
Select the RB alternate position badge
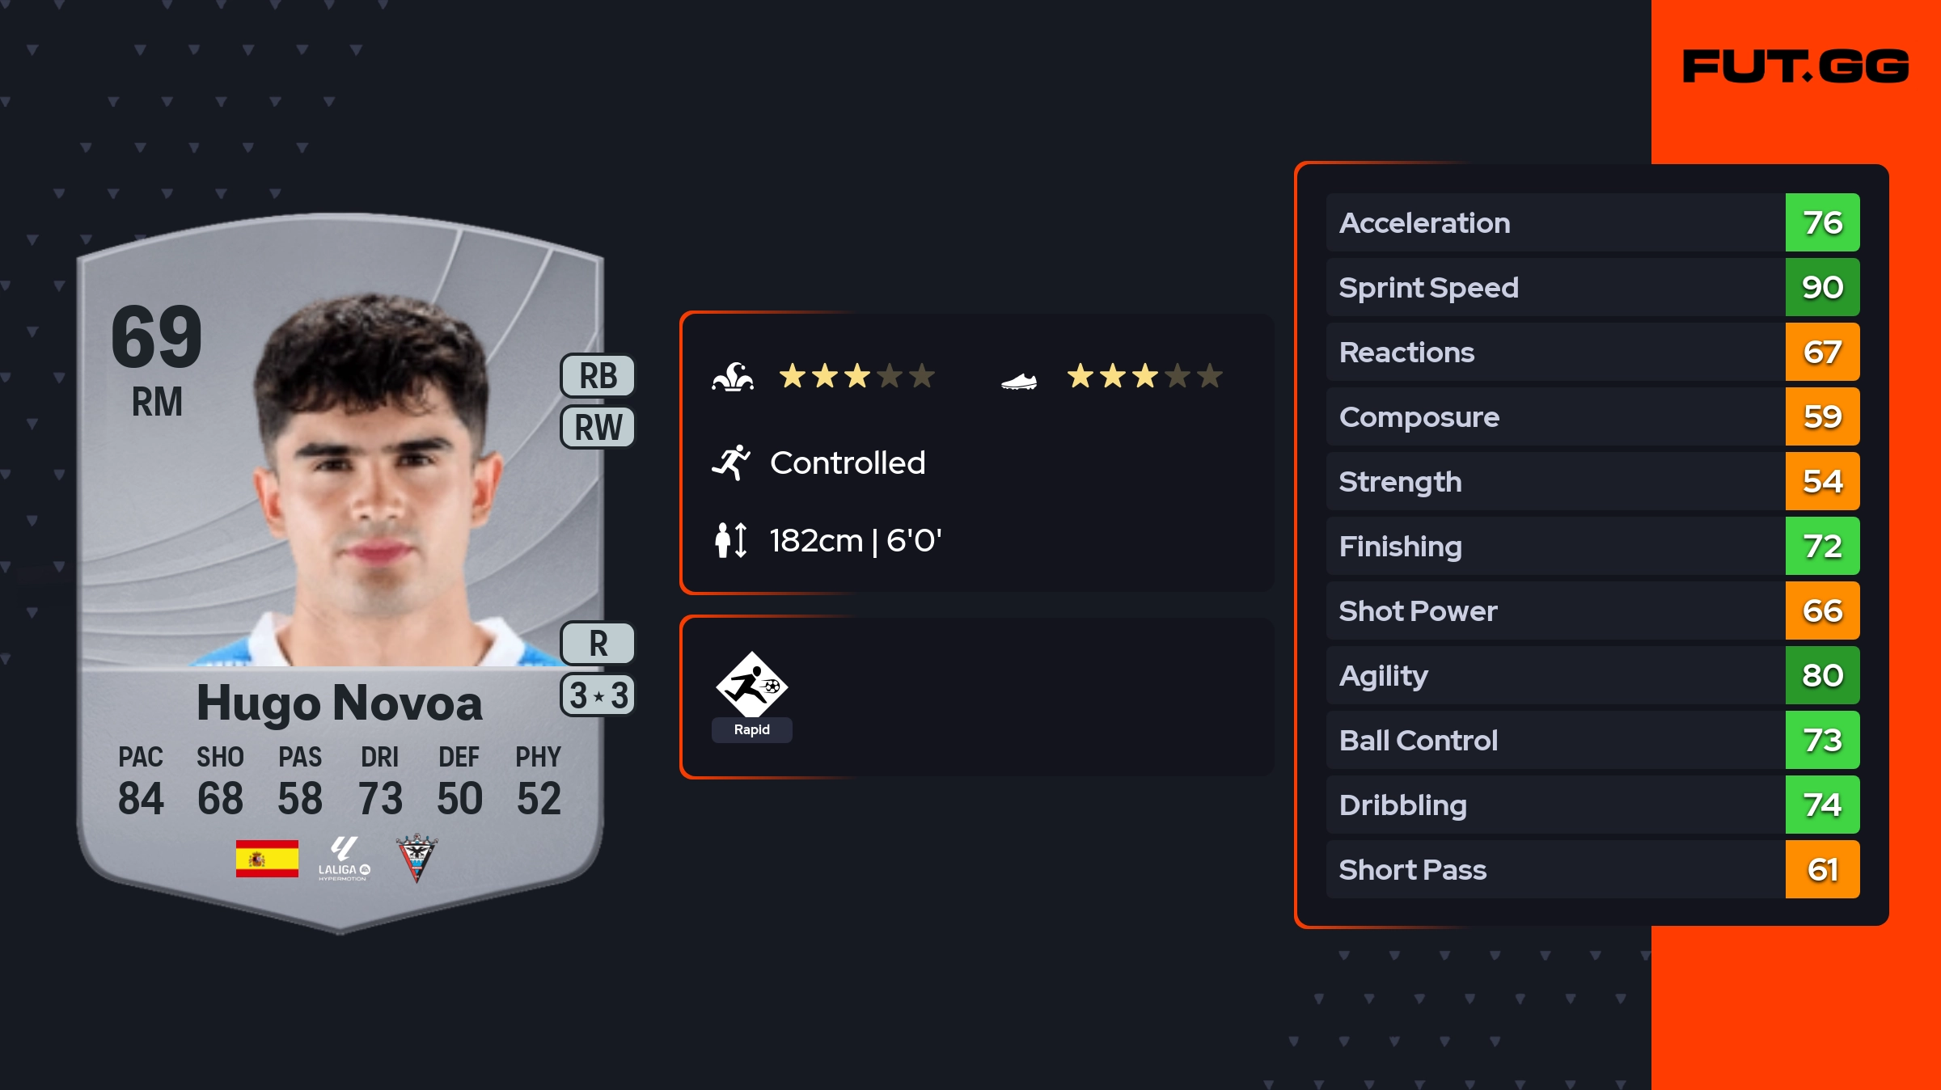(x=598, y=376)
